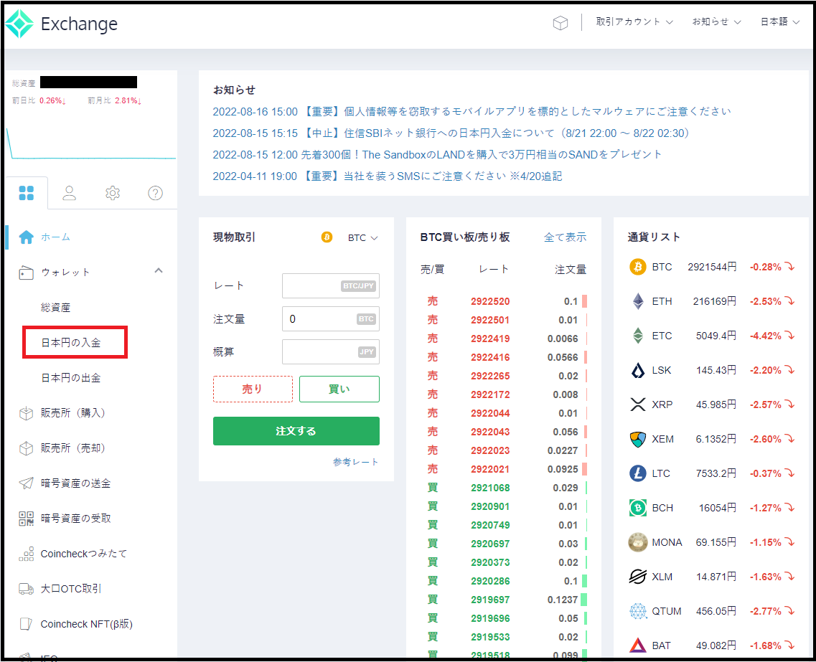Select the Litecoin icon in the currency list
Image resolution: width=816 pixels, height=662 pixels.
click(x=637, y=473)
